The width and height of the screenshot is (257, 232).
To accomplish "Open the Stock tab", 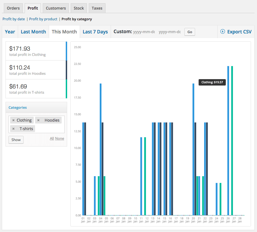I will point(79,8).
